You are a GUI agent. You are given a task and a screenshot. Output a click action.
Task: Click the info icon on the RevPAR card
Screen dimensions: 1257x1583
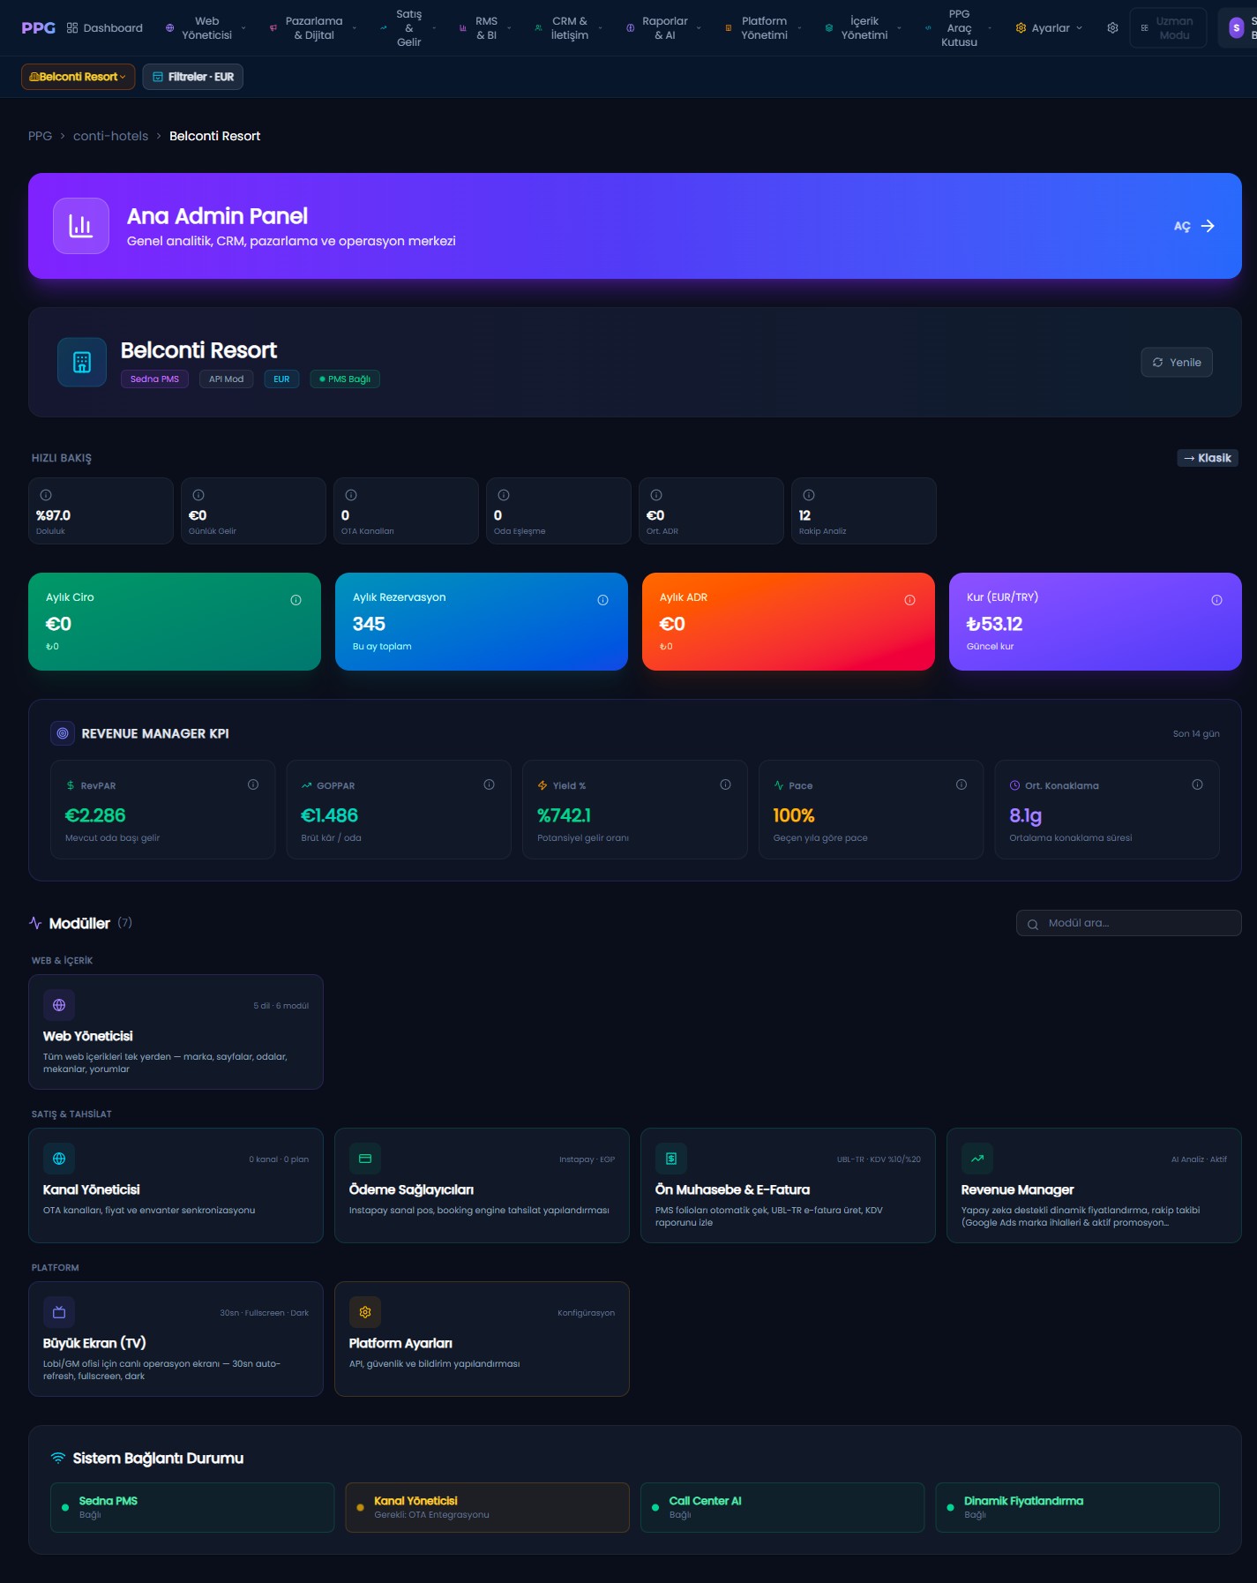[253, 784]
